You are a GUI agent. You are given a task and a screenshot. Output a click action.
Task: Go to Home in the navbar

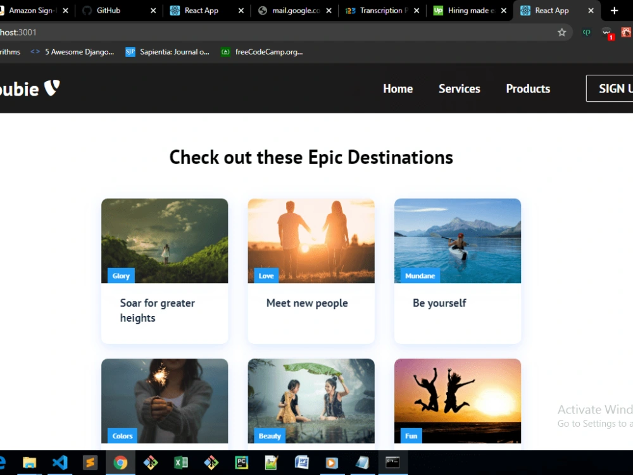tap(398, 89)
